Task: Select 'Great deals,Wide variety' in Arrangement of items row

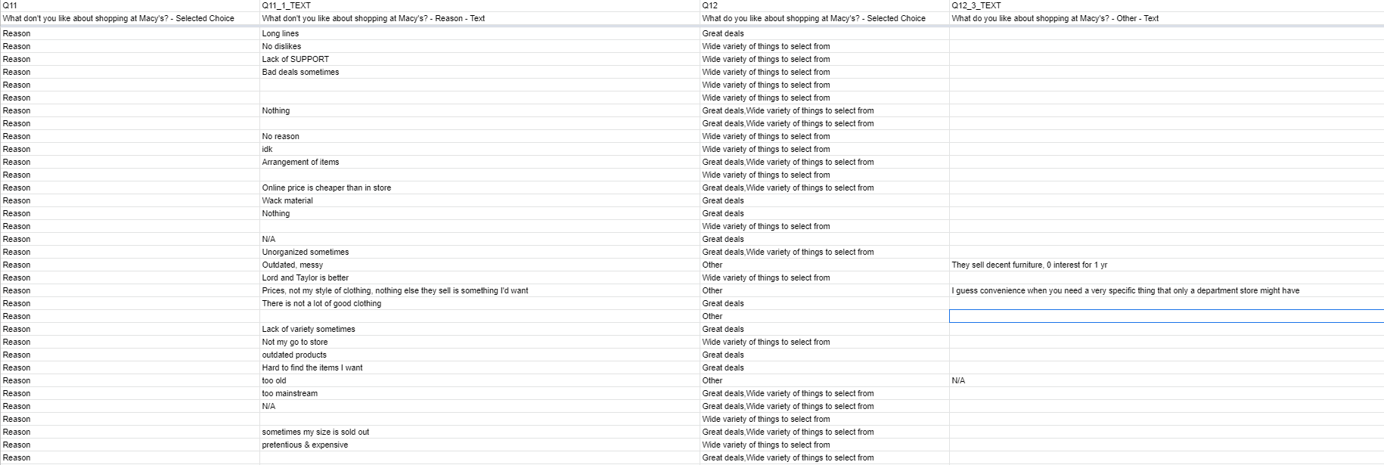Action: coord(824,162)
